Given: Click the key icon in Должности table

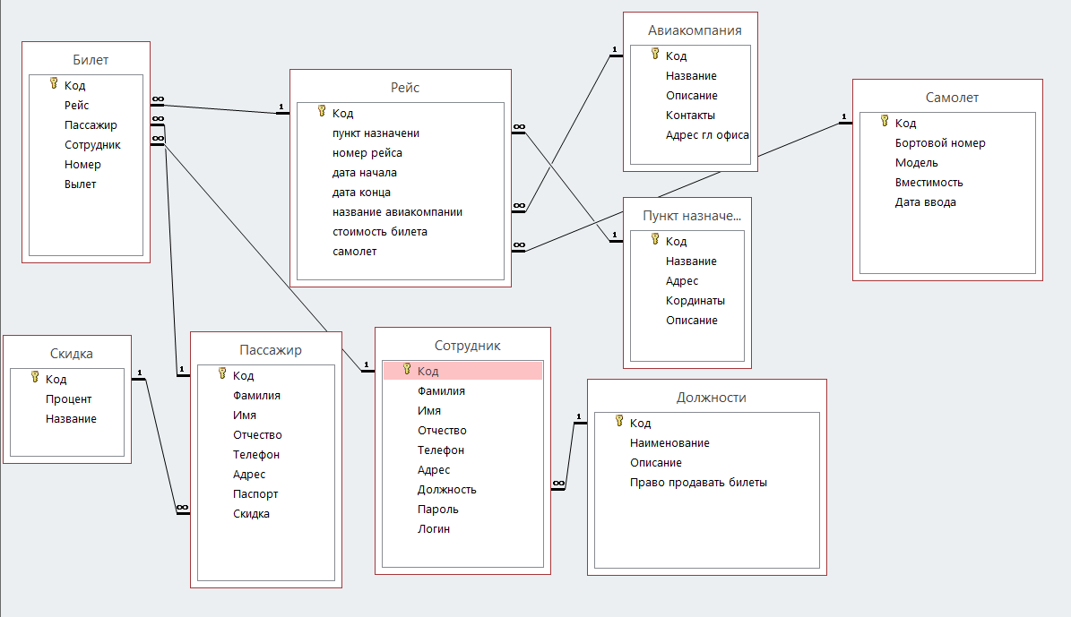Looking at the screenshot, I should [x=618, y=421].
